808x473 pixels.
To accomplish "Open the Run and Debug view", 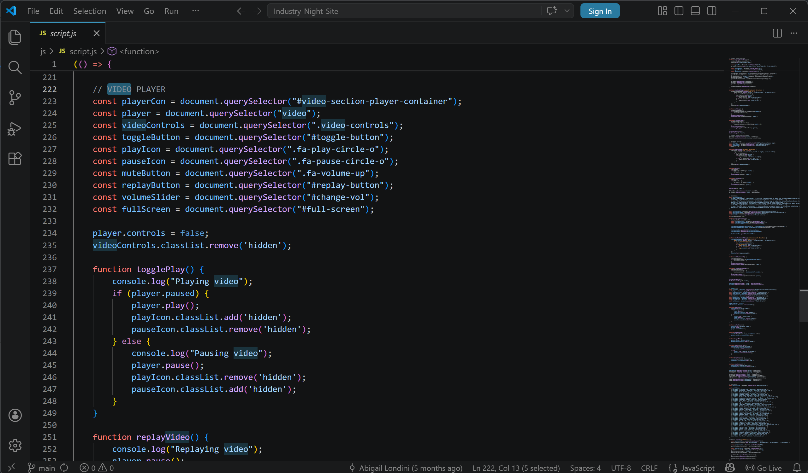I will coord(15,129).
